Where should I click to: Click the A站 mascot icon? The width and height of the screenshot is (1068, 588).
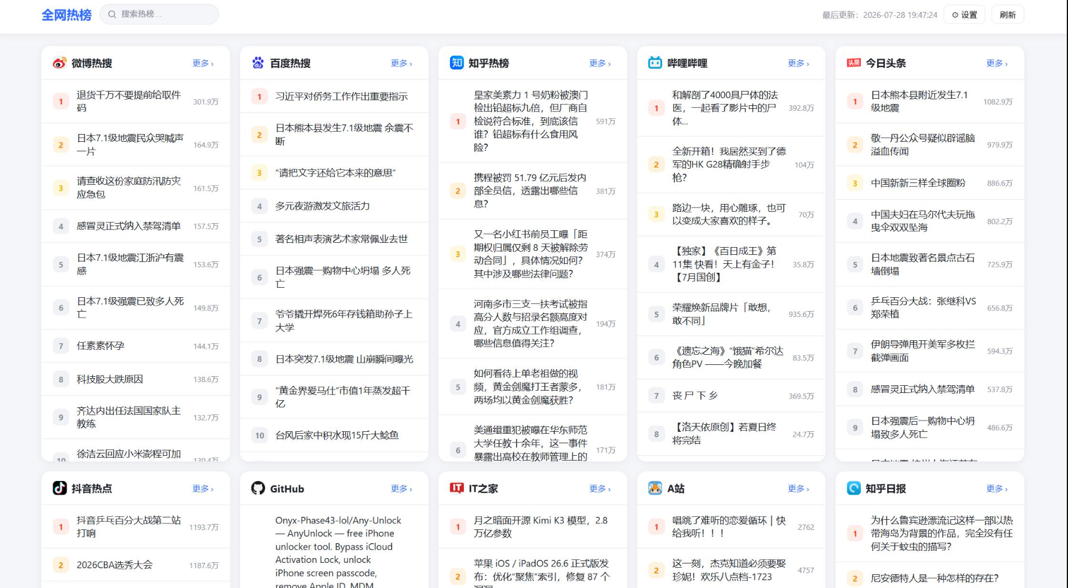pyautogui.click(x=656, y=488)
